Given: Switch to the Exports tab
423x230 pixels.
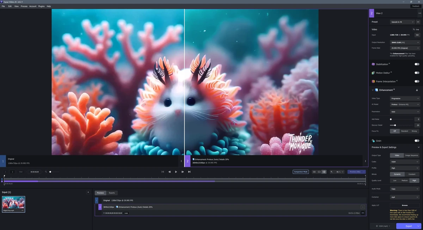Looking at the screenshot, I should (x=112, y=193).
